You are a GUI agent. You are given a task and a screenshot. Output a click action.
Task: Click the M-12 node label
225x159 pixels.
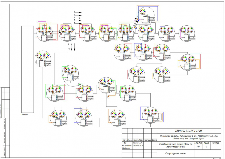coord(162,75)
